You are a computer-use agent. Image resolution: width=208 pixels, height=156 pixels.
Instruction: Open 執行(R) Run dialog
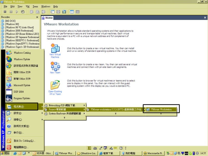[x=25, y=133]
